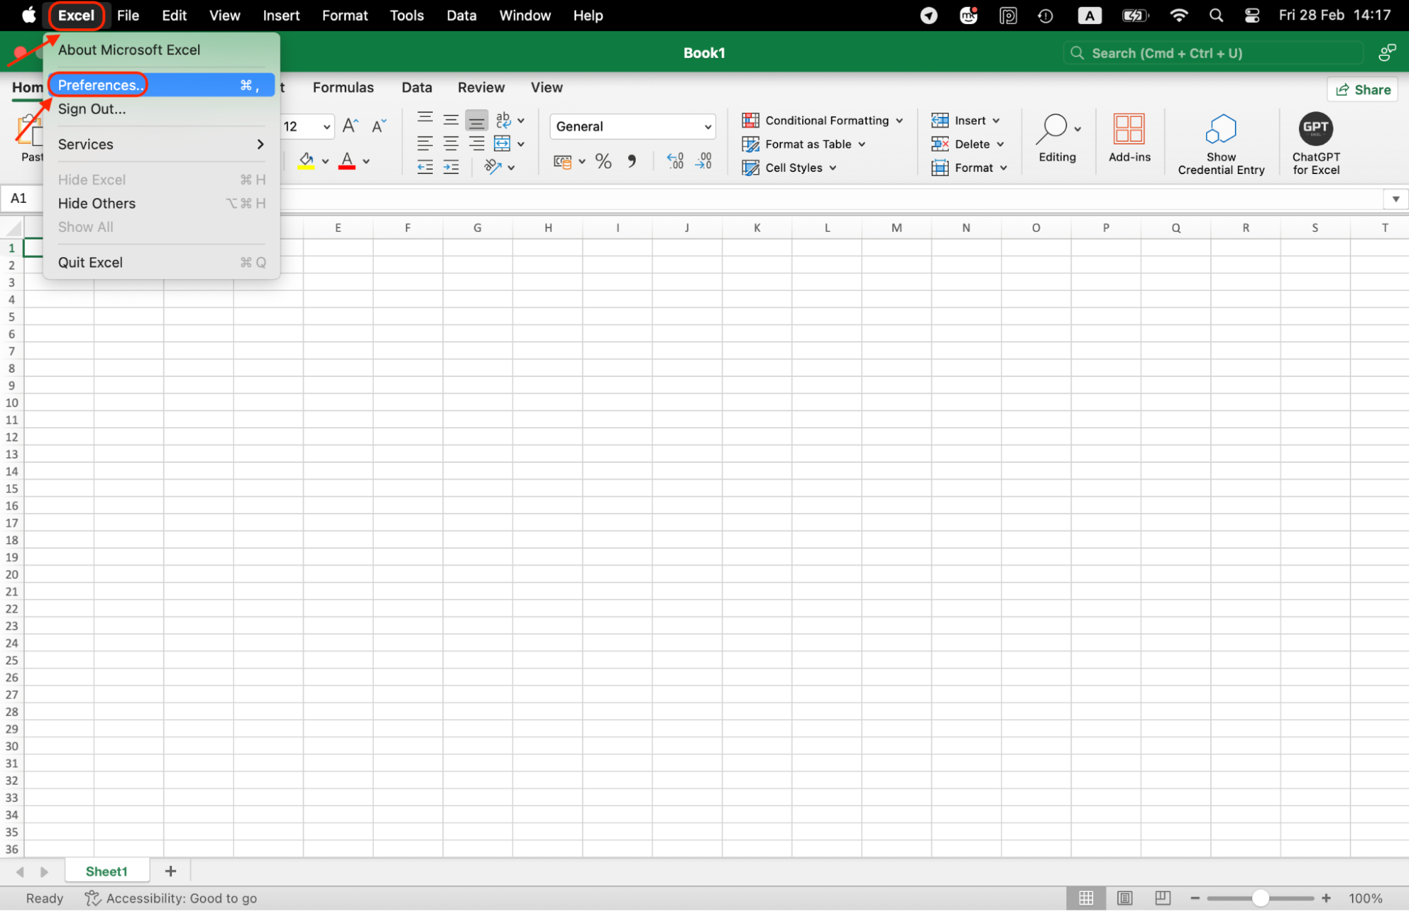Switch to Page Layout view
The width and height of the screenshot is (1409, 911).
pyautogui.click(x=1124, y=898)
